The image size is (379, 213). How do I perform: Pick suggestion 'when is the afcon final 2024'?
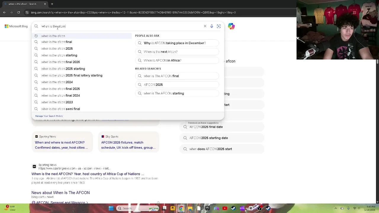click(82, 96)
